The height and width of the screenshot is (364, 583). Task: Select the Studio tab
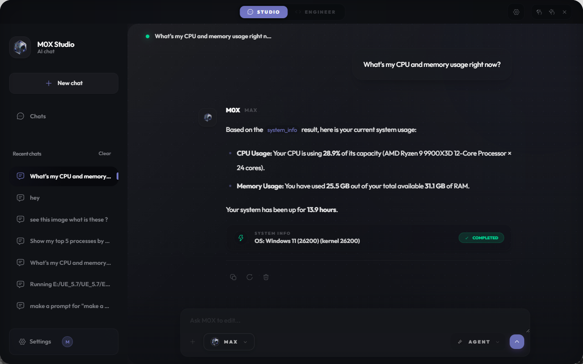click(x=264, y=12)
